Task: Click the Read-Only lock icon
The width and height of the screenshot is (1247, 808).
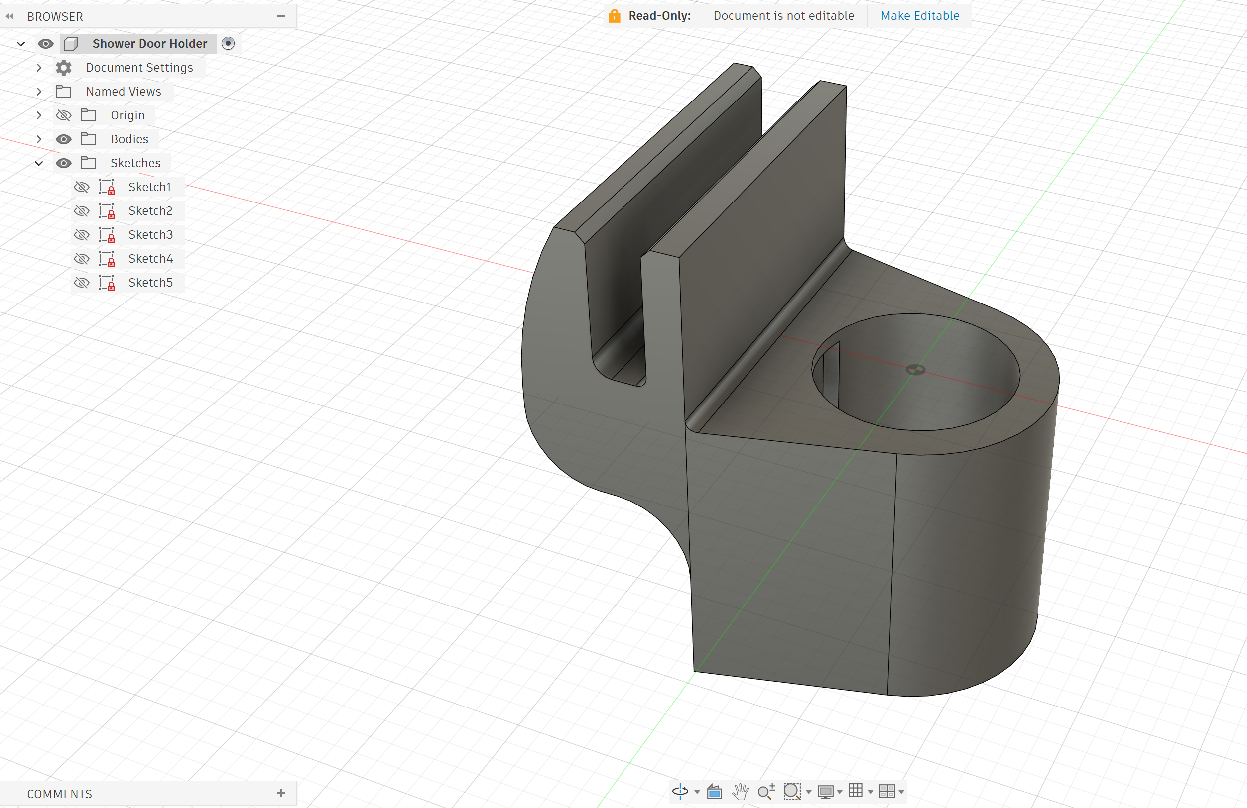Action: pyautogui.click(x=614, y=16)
